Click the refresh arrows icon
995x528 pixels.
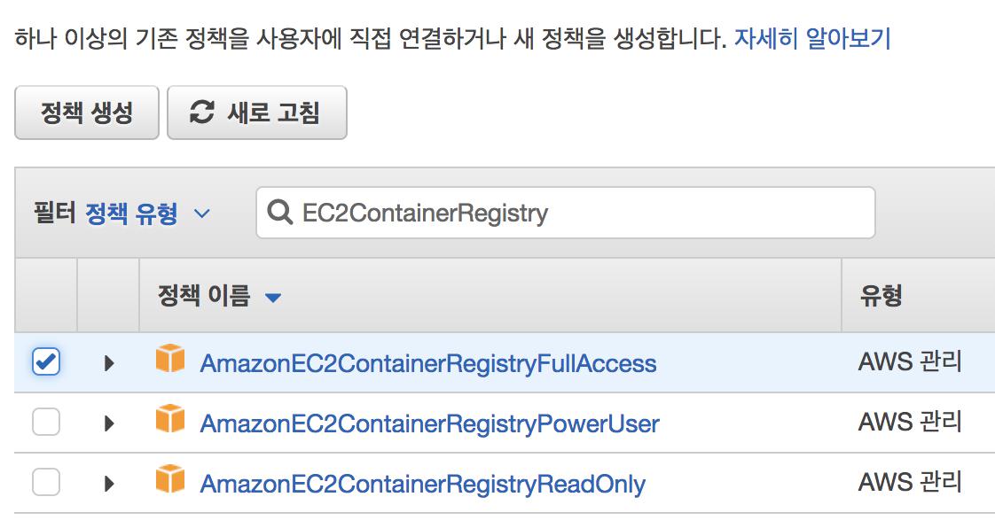tap(202, 113)
